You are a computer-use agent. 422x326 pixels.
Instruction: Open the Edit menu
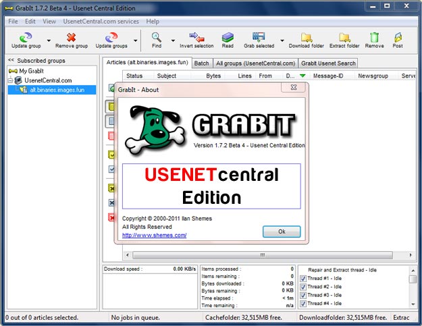tap(30, 21)
